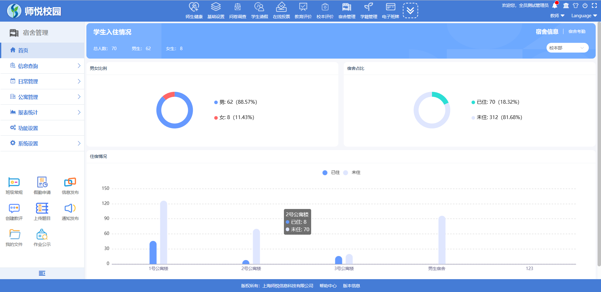Click the notification bell icon
Screen dimensions: 601x292
click(x=555, y=6)
